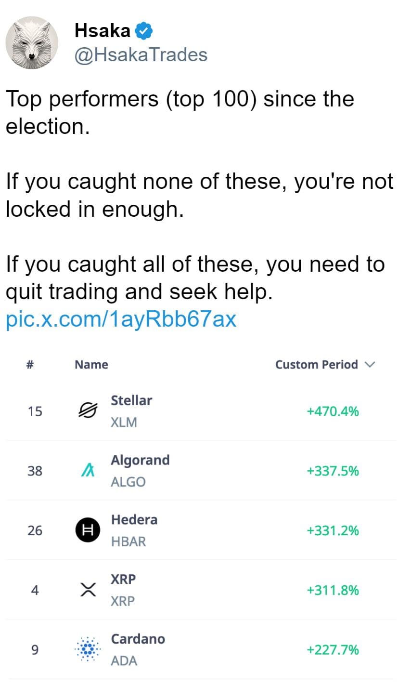This screenshot has width=398, height=687.
Task: Select the Cardano logo icon
Action: pyautogui.click(x=88, y=649)
